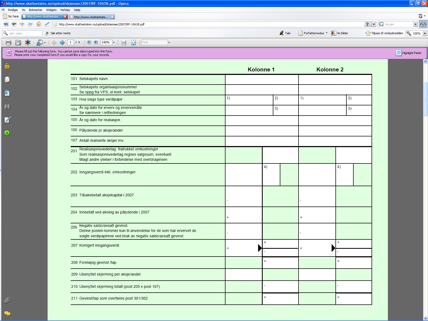
Task: Open closed tabs trash can
Action: point(421,16)
